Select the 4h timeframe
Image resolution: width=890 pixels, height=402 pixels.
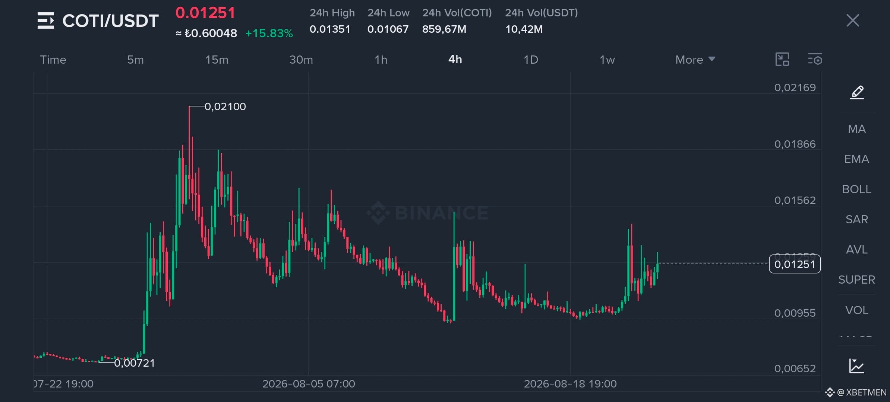[455, 60]
